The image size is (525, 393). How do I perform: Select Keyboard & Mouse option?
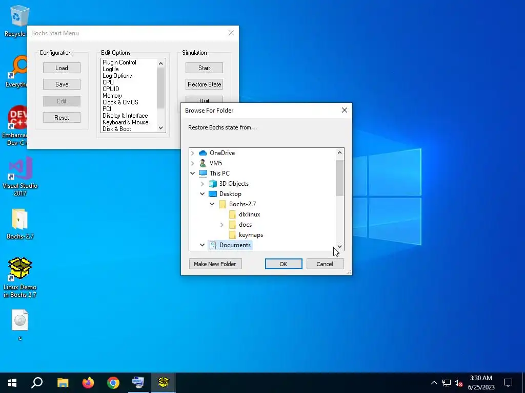pyautogui.click(x=126, y=122)
